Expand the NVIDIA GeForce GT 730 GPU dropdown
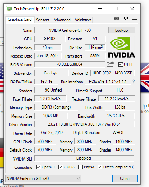149x187 pixels. tap(43, 179)
